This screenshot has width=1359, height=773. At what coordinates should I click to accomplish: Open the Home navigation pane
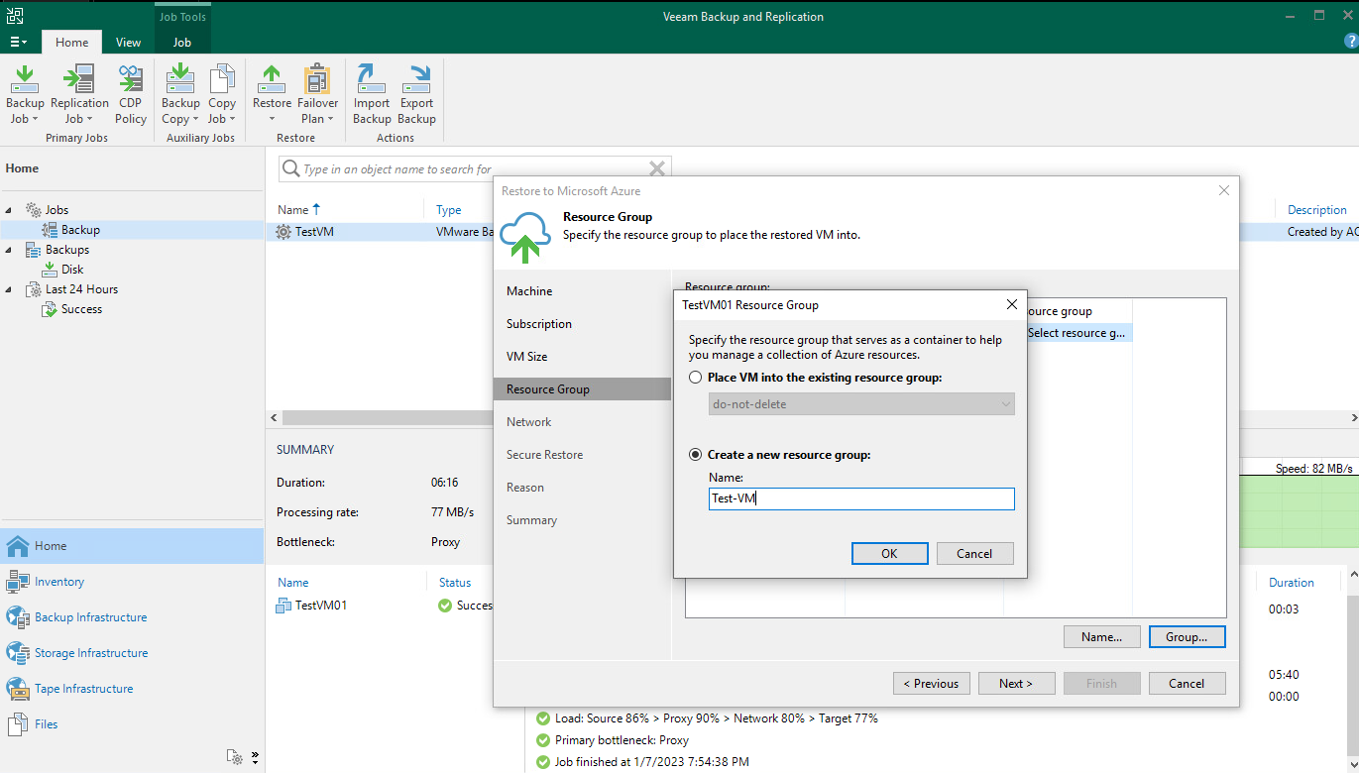click(x=132, y=546)
